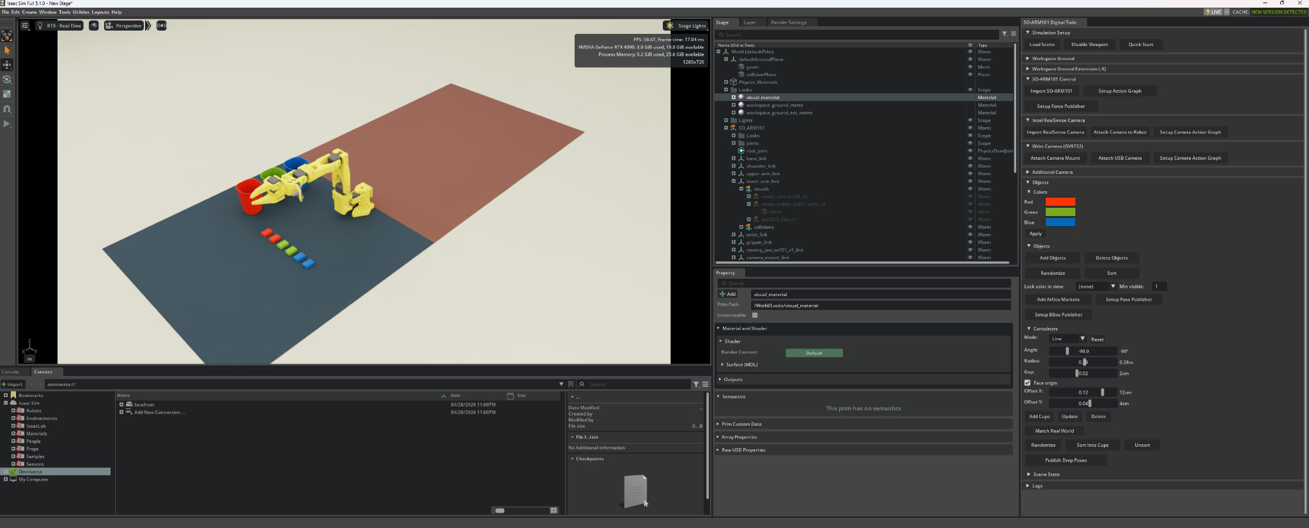Toggle visibility of gripper_link
This screenshot has height=528, width=1309.
tap(970, 242)
